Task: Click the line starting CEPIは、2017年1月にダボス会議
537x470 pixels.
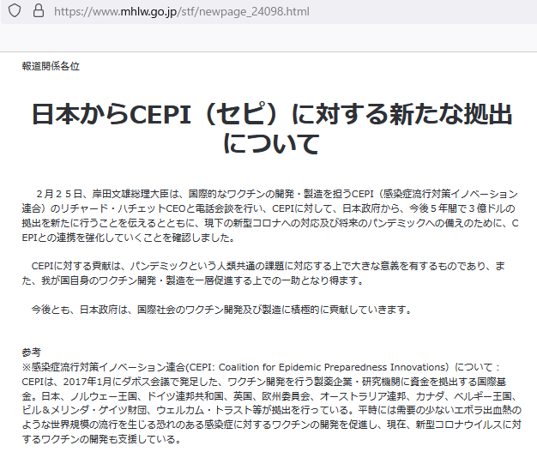Action: [x=264, y=382]
